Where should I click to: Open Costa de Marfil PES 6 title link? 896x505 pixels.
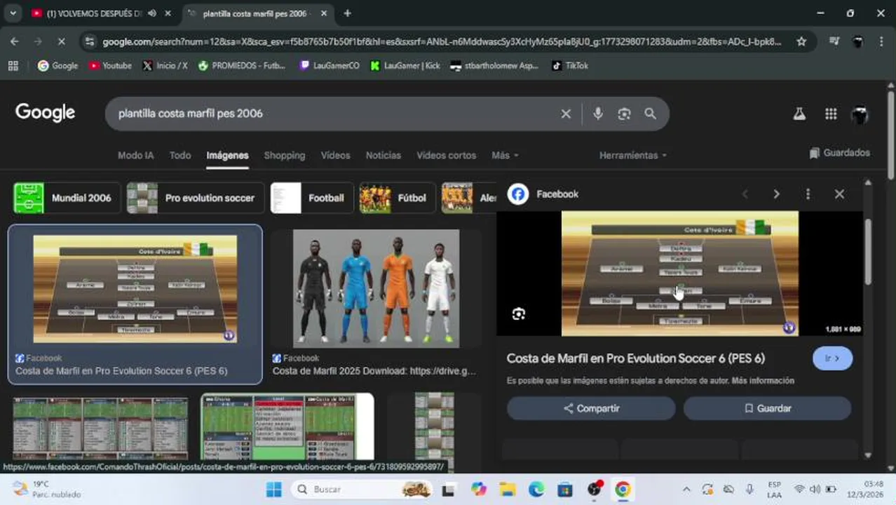(x=636, y=358)
